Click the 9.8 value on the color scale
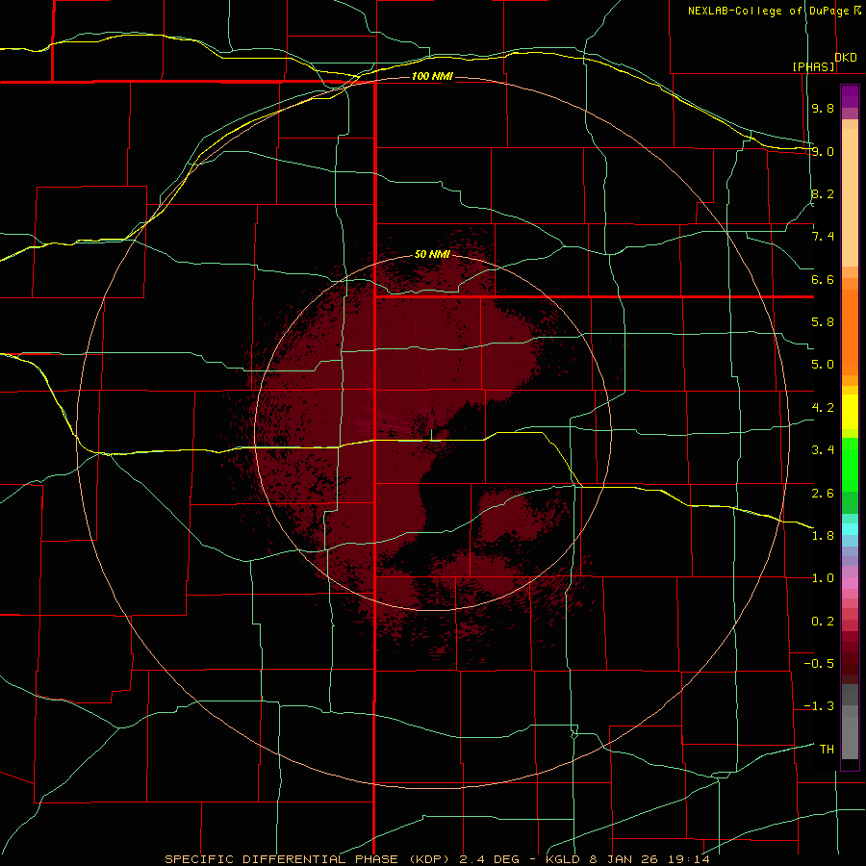 [823, 108]
